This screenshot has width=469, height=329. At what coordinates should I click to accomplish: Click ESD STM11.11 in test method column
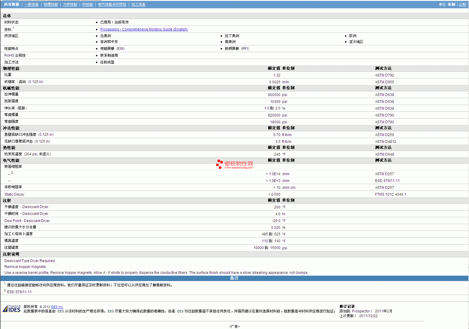click(x=387, y=181)
